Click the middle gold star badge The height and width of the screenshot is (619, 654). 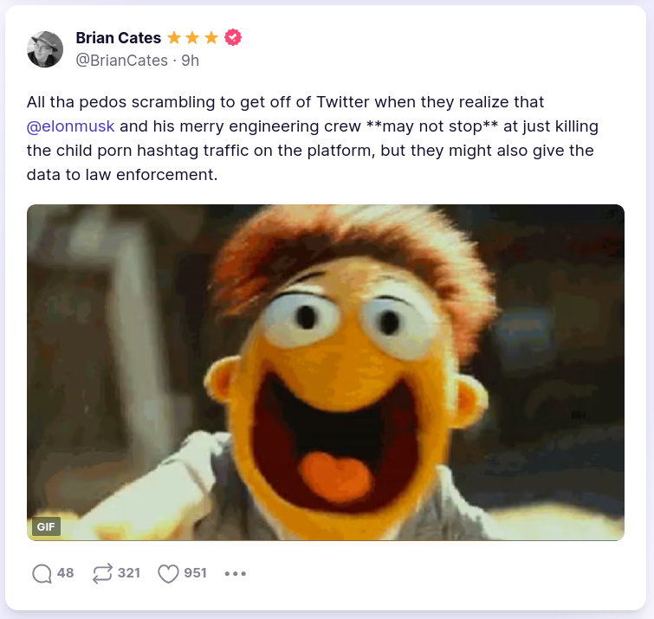pyautogui.click(x=192, y=38)
